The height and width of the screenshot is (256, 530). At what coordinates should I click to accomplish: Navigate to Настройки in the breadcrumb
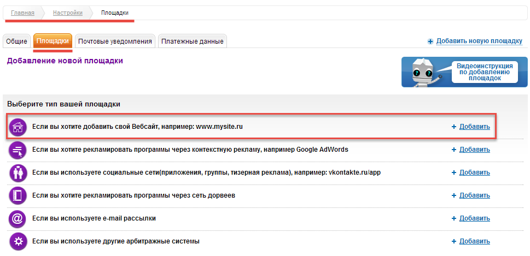[x=68, y=12]
